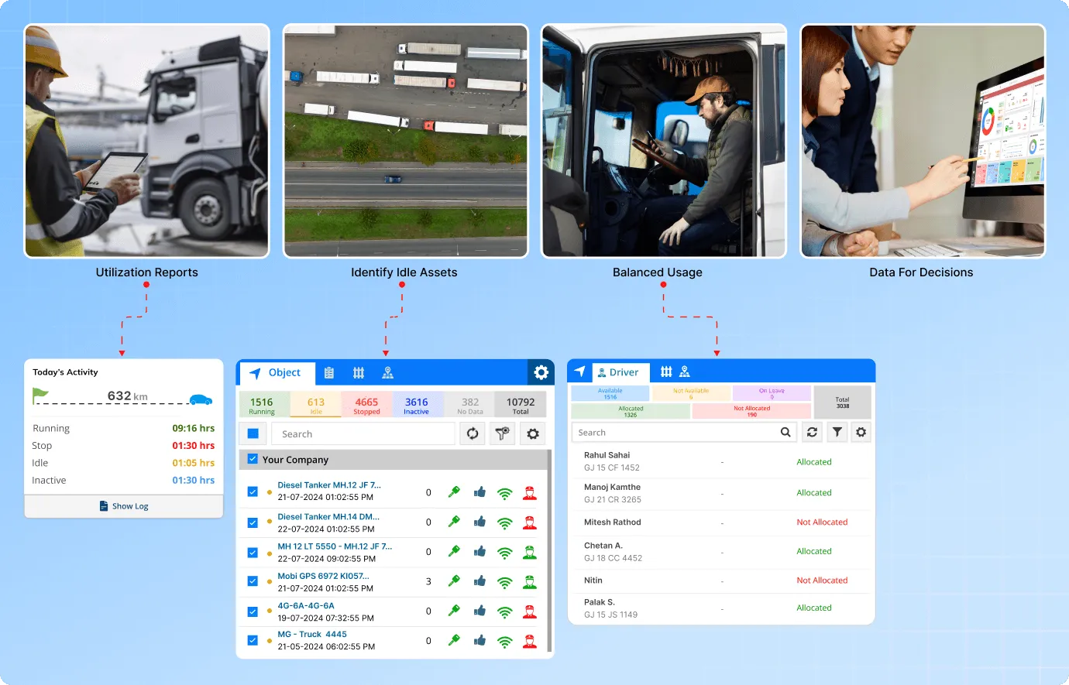Filter drivers by Not Allocated 190 tile

(751, 411)
